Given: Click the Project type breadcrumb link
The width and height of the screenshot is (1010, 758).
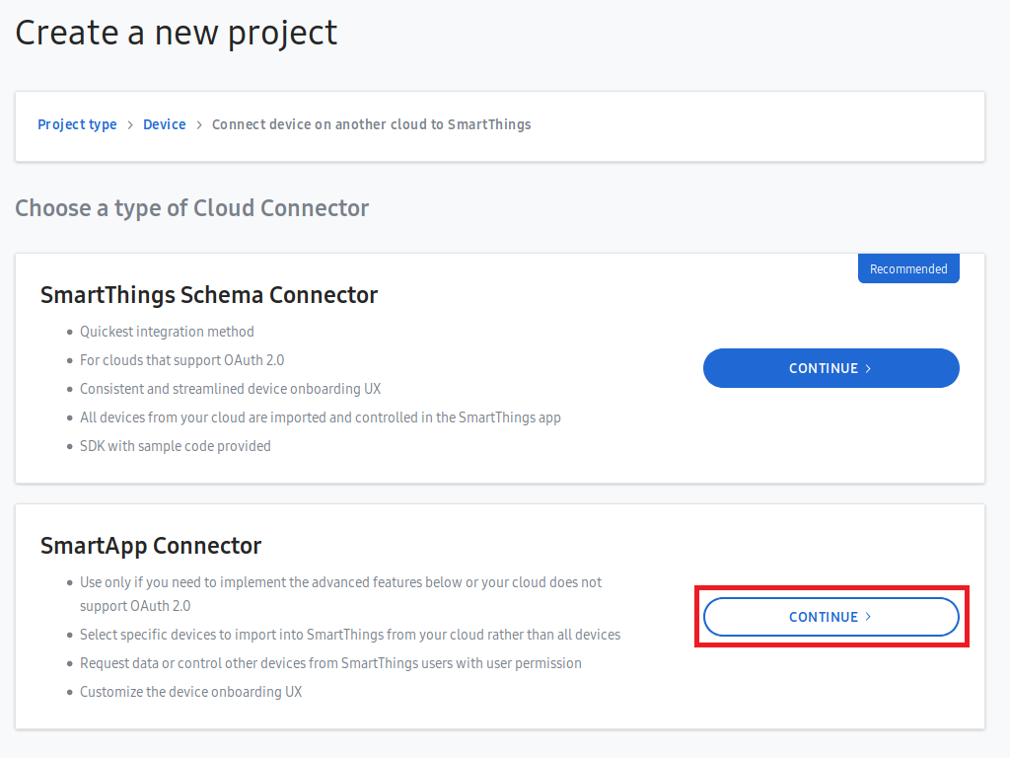Looking at the screenshot, I should coord(77,124).
